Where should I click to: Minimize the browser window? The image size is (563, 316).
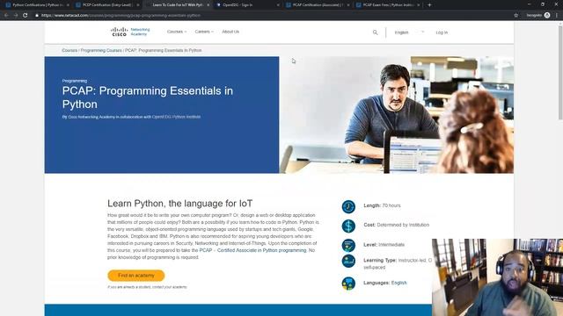[x=529, y=4]
